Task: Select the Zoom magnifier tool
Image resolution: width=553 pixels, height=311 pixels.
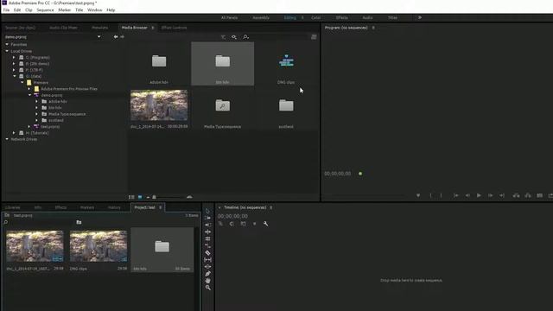Action: pos(207,288)
